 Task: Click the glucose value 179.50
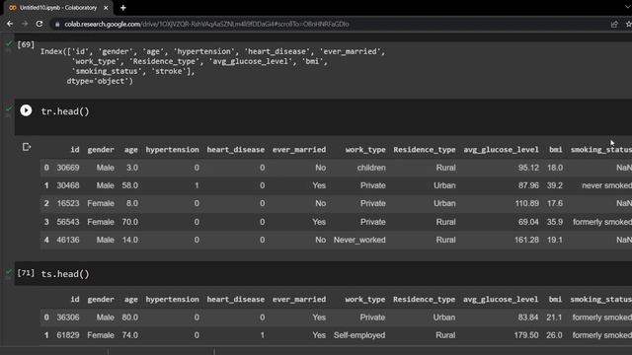point(526,335)
